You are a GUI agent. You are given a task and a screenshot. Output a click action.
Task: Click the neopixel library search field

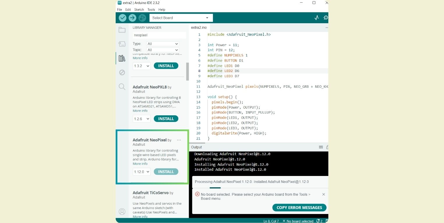coord(159,35)
